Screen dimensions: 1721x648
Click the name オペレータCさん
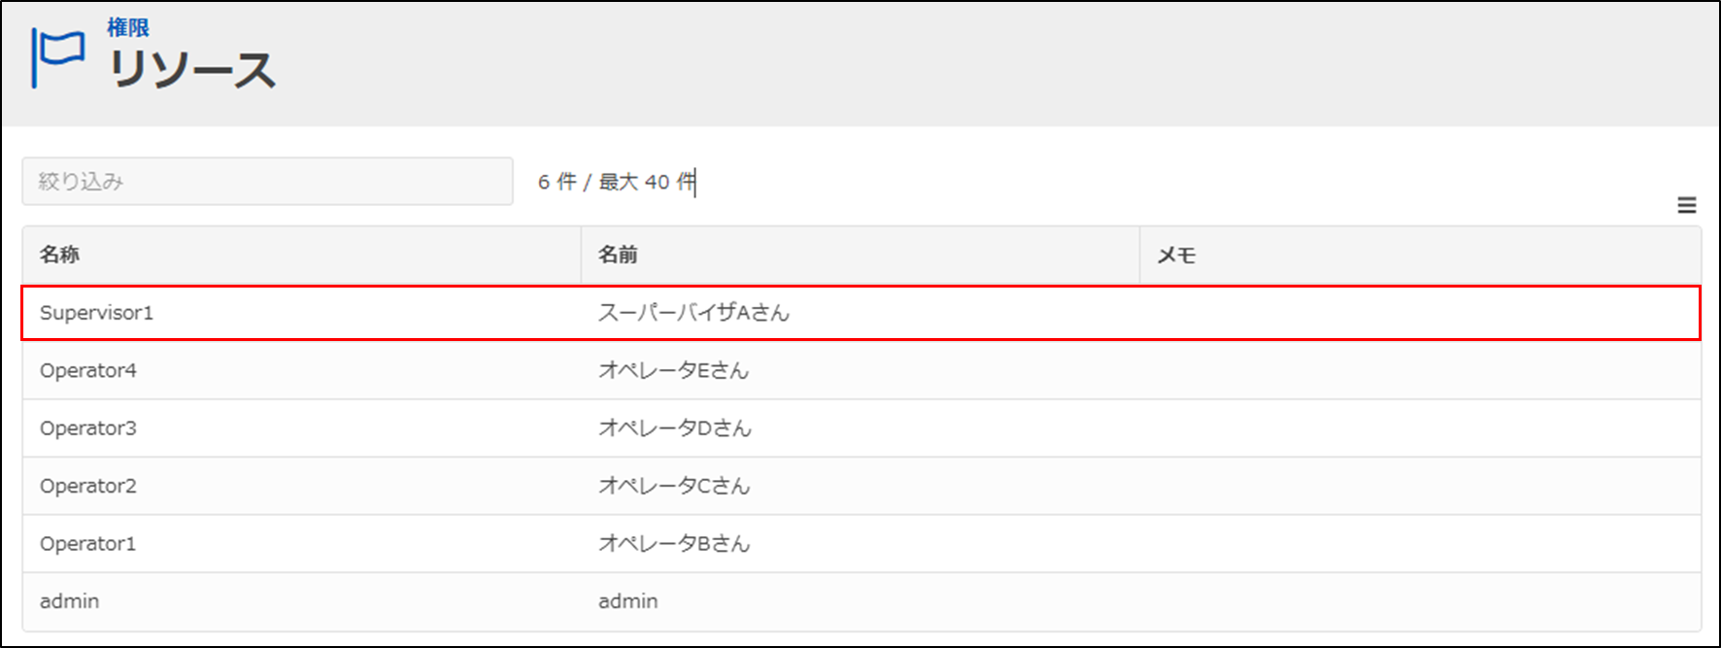[x=674, y=486]
